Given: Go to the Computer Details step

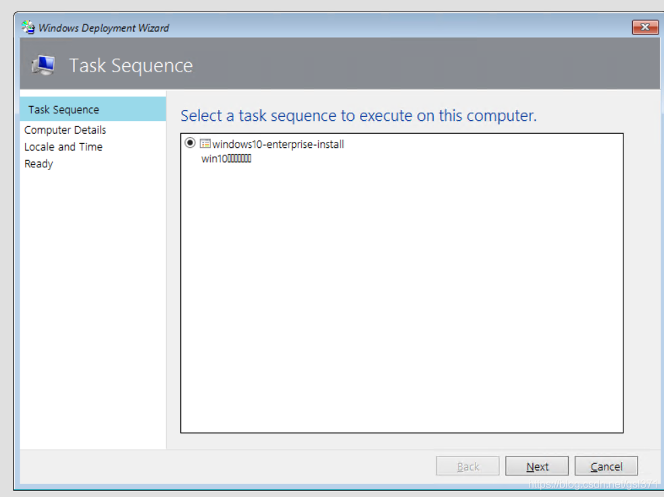Looking at the screenshot, I should [x=66, y=130].
